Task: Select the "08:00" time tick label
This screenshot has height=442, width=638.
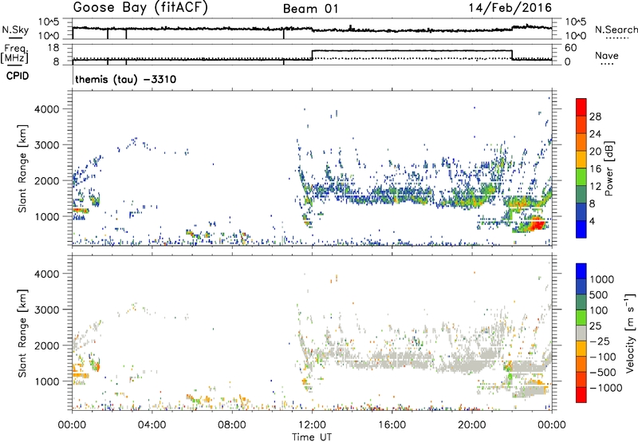Action: tap(232, 425)
